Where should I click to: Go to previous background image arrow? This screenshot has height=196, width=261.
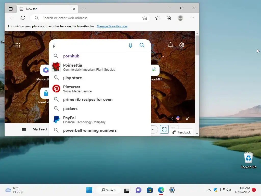pos(172,118)
